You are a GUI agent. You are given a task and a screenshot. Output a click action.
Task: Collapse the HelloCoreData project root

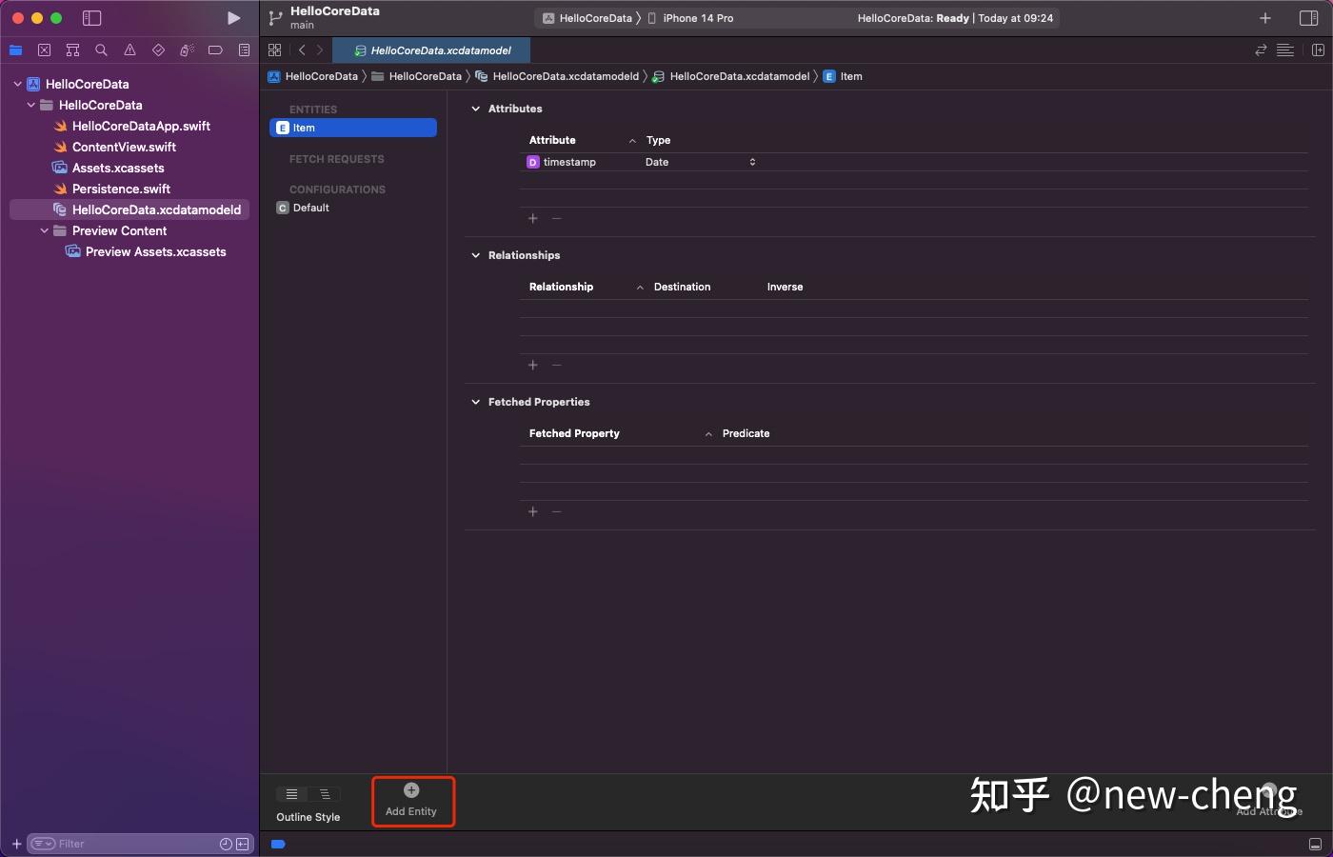pos(17,84)
